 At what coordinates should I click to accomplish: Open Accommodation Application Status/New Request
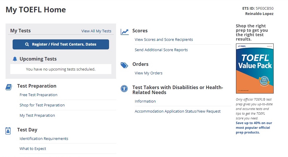[178, 111]
